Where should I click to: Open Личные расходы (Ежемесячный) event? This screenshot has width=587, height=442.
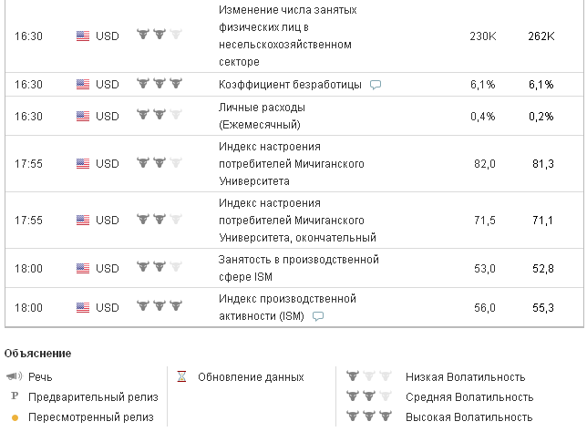[x=260, y=116]
